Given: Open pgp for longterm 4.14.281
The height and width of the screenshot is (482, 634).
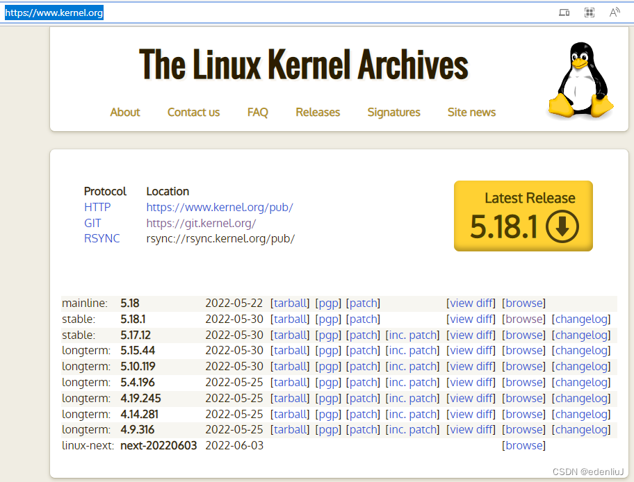Looking at the screenshot, I should (328, 414).
